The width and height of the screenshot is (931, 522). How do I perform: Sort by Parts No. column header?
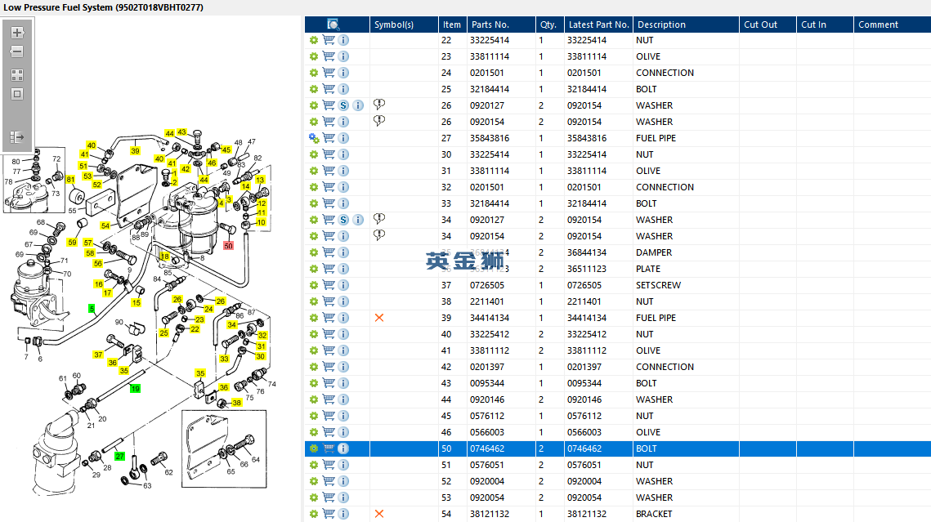point(490,25)
